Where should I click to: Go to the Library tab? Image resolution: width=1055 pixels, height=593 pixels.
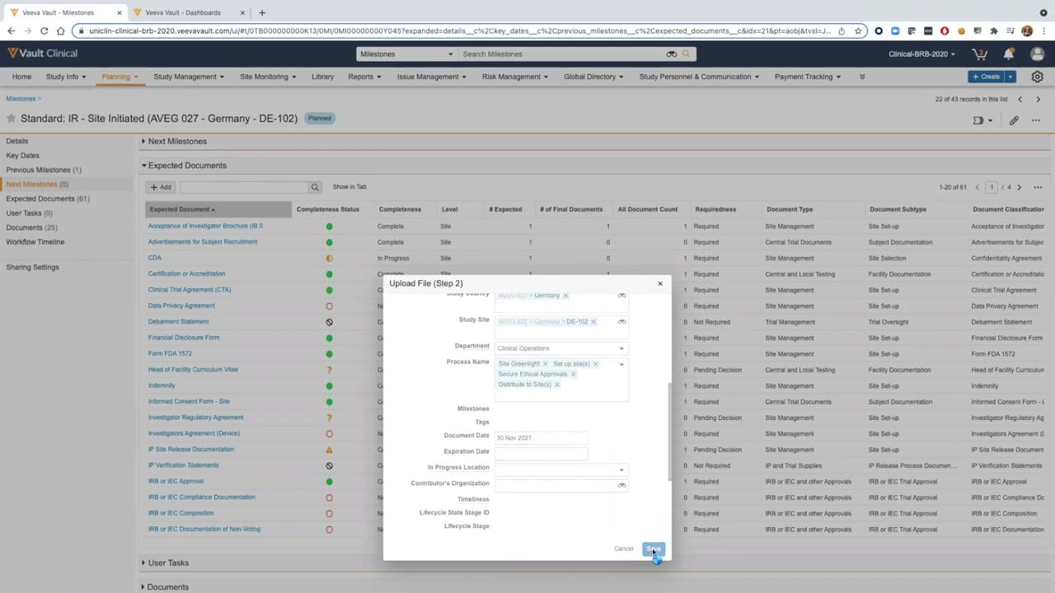322,77
